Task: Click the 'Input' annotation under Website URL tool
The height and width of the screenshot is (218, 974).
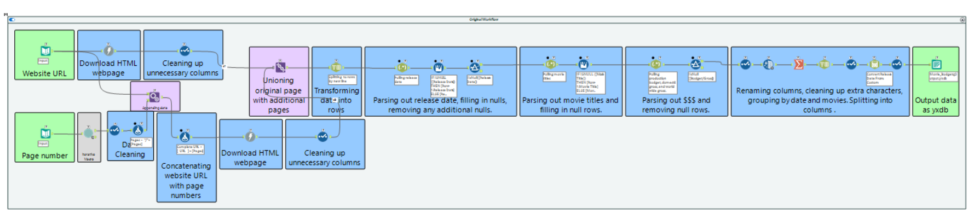Action: pyautogui.click(x=43, y=61)
